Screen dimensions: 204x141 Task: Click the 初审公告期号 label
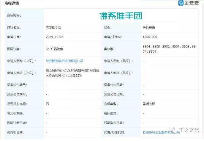(x=17, y=85)
